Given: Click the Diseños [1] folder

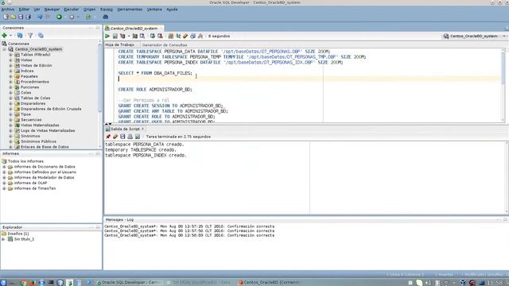Looking at the screenshot, I should [x=18, y=234].
